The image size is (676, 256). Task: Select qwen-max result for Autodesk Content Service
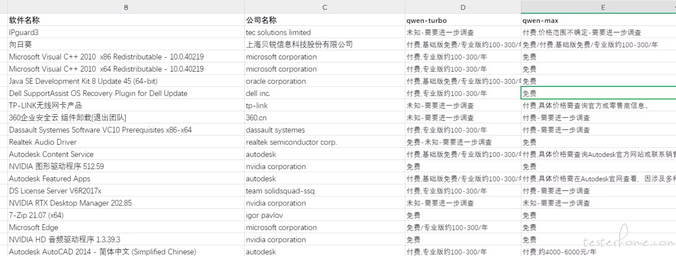coord(598,154)
